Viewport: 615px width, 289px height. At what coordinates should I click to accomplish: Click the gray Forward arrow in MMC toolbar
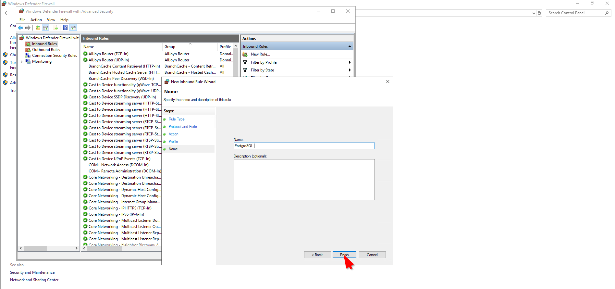(28, 28)
